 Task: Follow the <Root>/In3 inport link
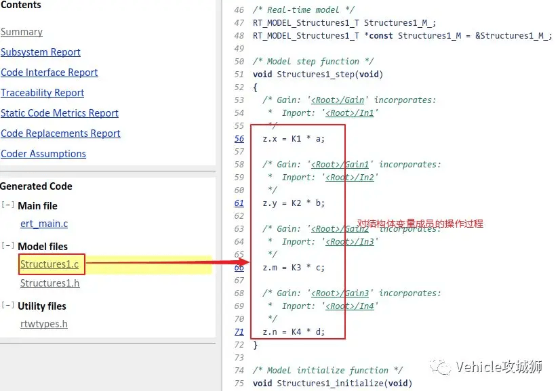click(x=350, y=242)
